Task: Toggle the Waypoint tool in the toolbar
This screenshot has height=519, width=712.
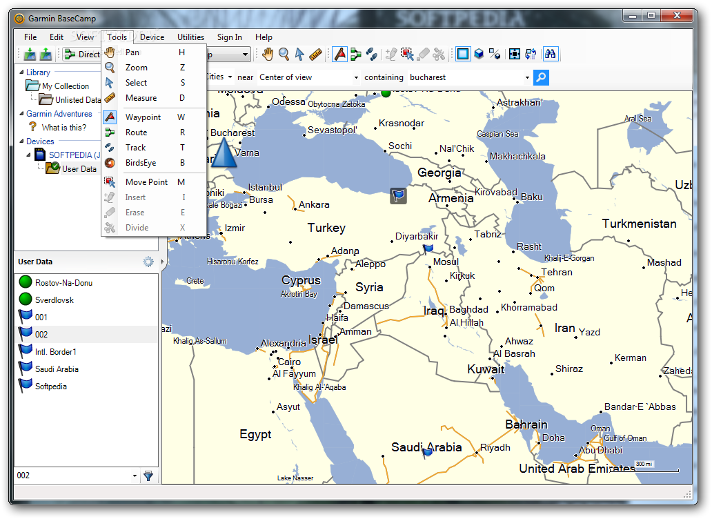Action: [339, 54]
